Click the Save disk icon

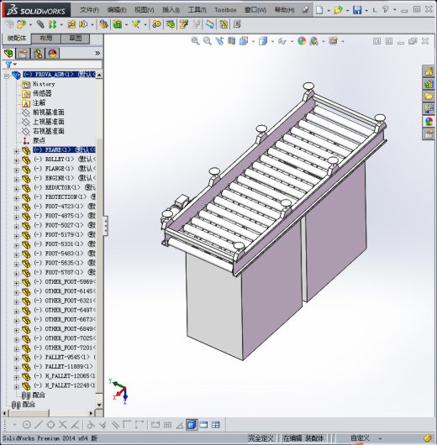357,10
